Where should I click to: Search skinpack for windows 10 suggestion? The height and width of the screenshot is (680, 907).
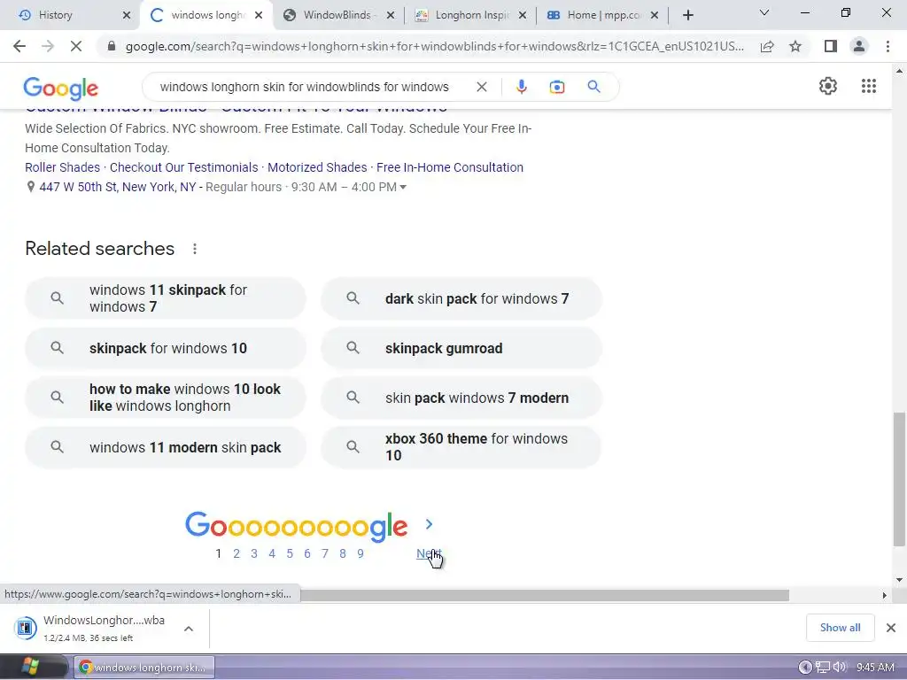pyautogui.click(x=166, y=348)
